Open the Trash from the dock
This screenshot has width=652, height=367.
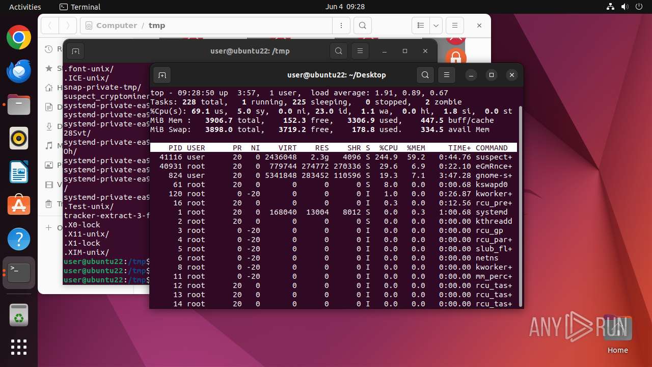tap(19, 314)
